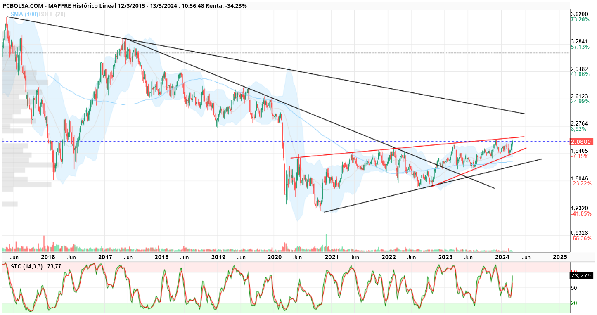The width and height of the screenshot is (597, 315).
Task: Click the Jun label between 2016 and 2017
Action: pyautogui.click(x=71, y=257)
